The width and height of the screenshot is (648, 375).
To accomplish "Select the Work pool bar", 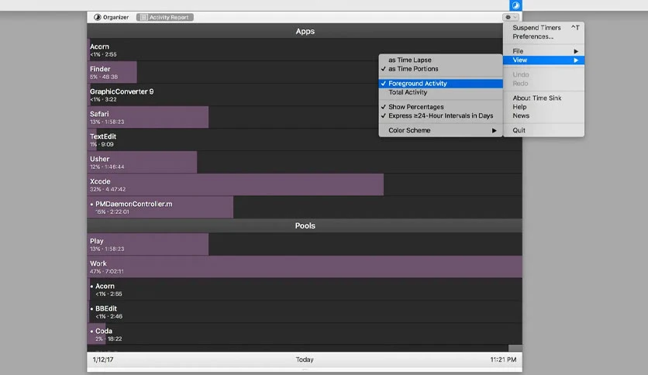I will pyautogui.click(x=305, y=267).
